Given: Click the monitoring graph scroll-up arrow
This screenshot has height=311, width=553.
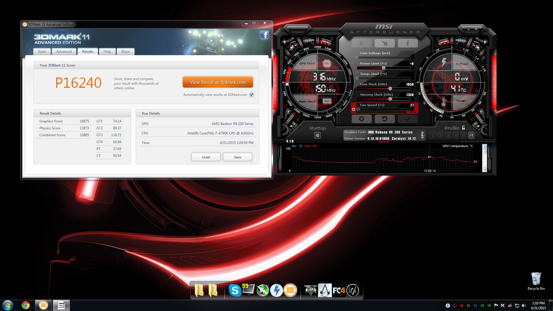Looking at the screenshot, I should [x=484, y=147].
